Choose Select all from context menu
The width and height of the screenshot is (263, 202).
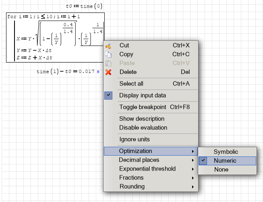click(131, 84)
